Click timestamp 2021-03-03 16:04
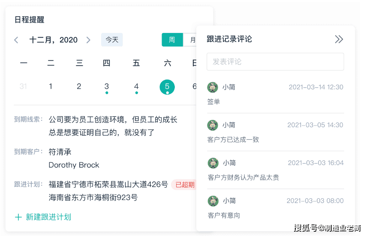This screenshot has width=369, height=236. click(316, 163)
